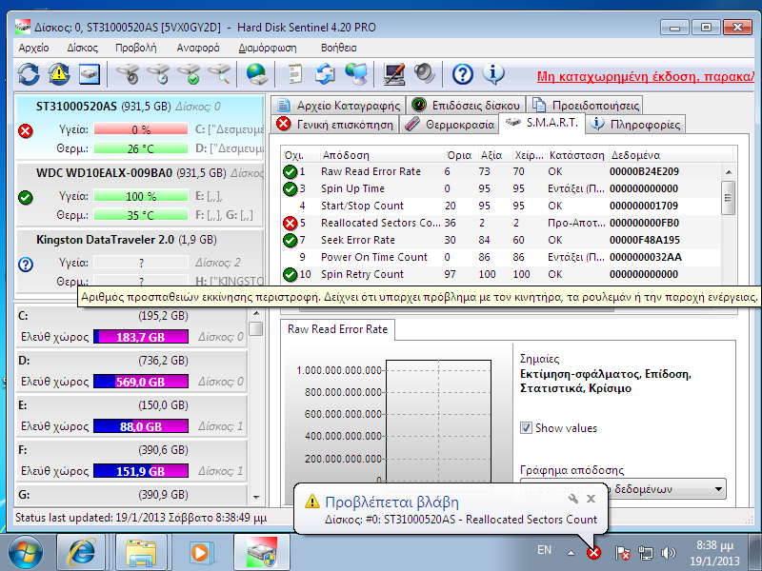Open Internet Explorer from the taskbar
Image resolution: width=762 pixels, height=571 pixels.
tap(82, 552)
